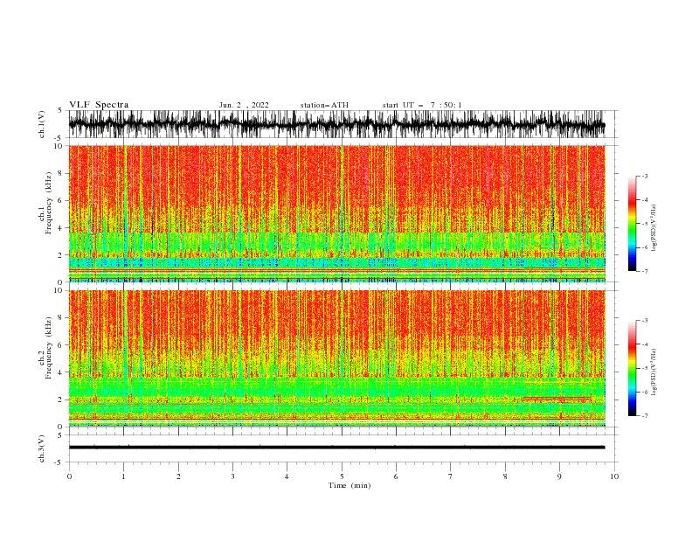
Task: Click time axis tick label "2"
Action: 178,476
